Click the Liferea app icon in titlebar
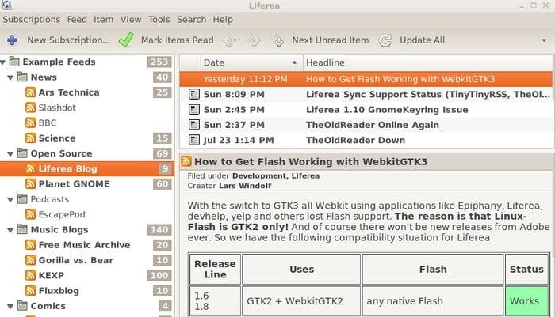The height and width of the screenshot is (317, 555). (x=7, y=5)
